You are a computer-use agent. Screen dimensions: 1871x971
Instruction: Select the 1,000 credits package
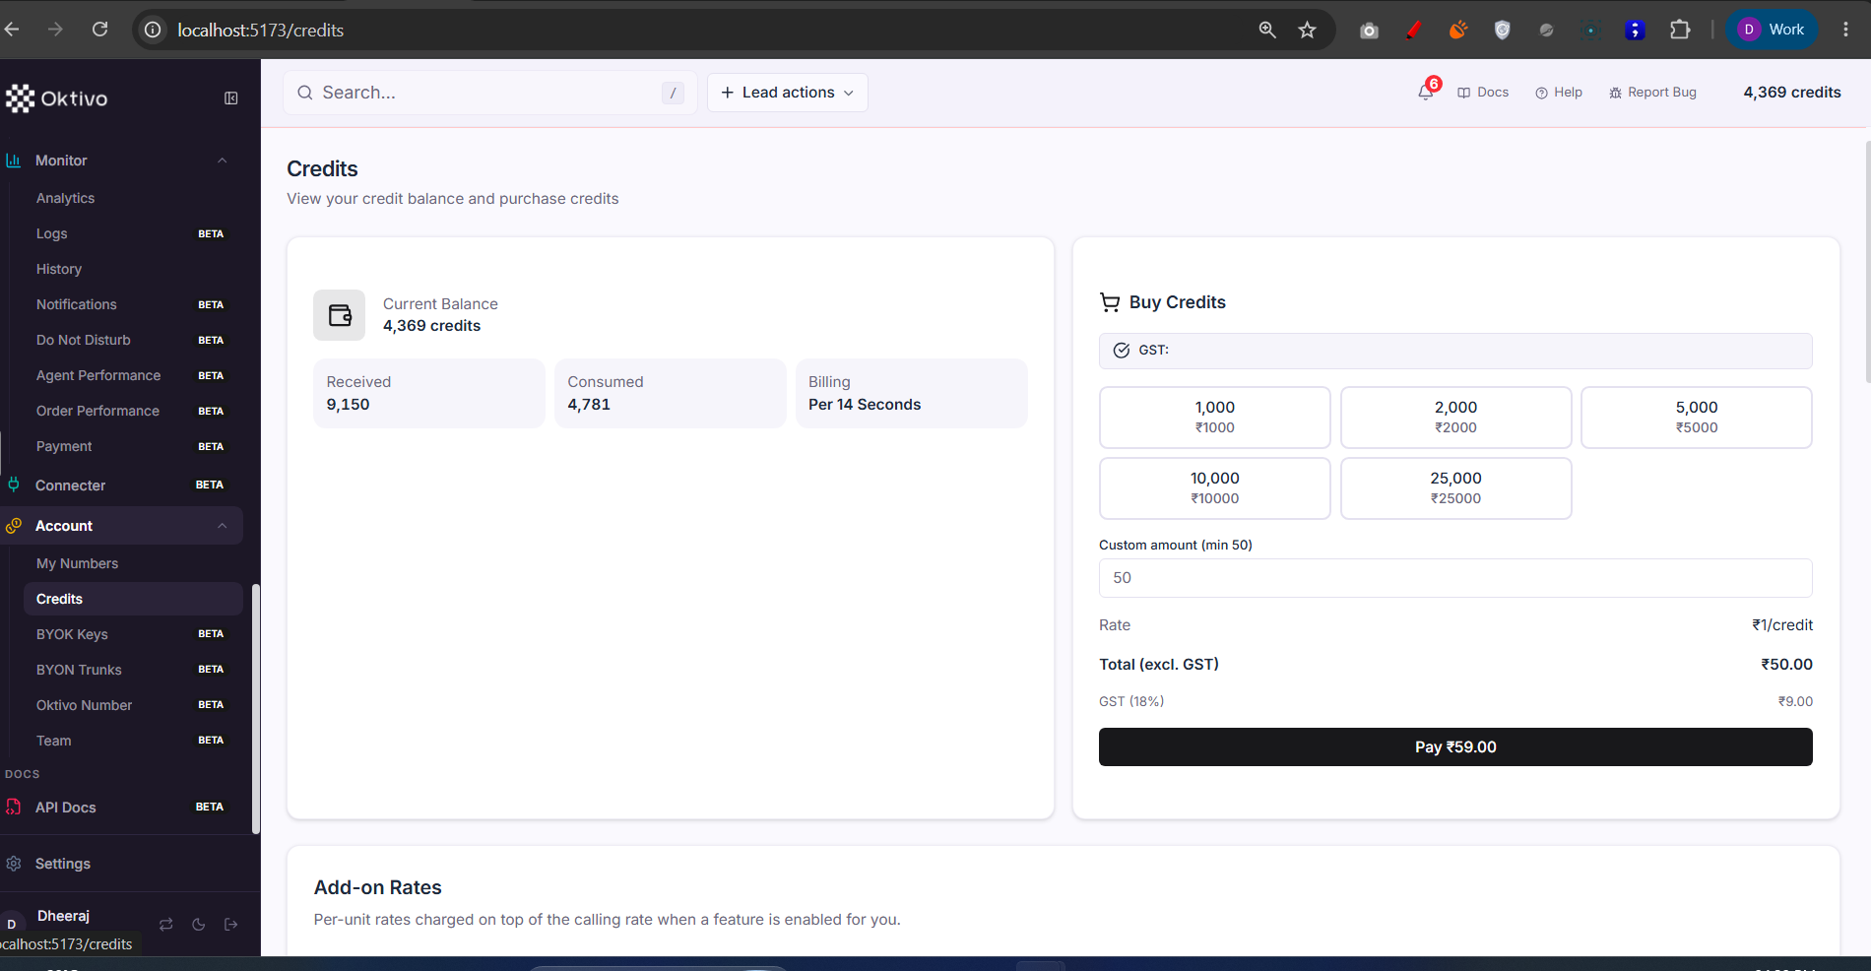point(1214,418)
